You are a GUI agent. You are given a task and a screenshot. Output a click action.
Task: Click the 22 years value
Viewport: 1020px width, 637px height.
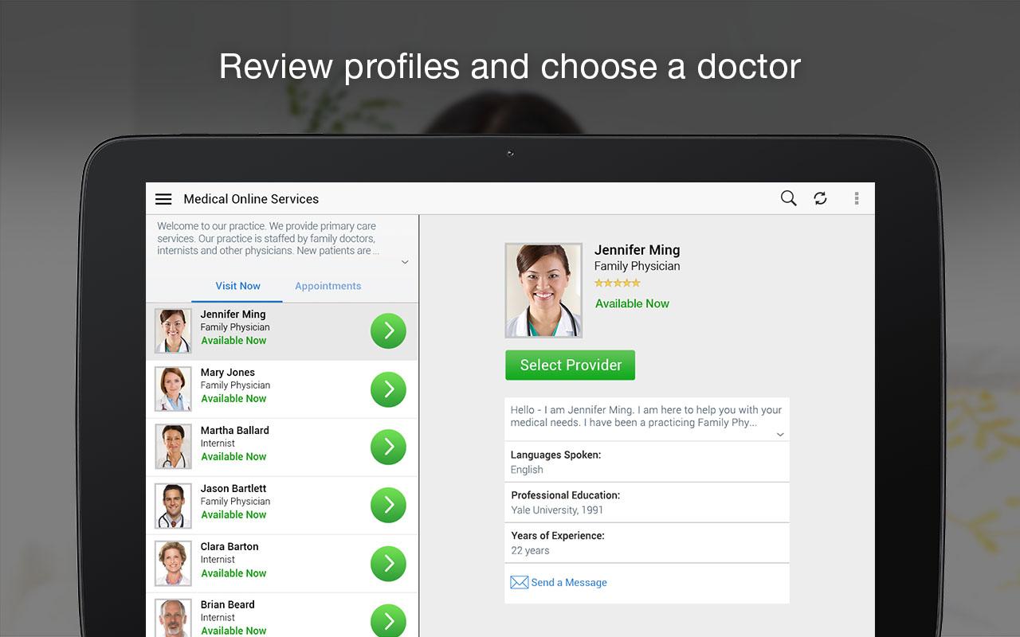tap(530, 550)
